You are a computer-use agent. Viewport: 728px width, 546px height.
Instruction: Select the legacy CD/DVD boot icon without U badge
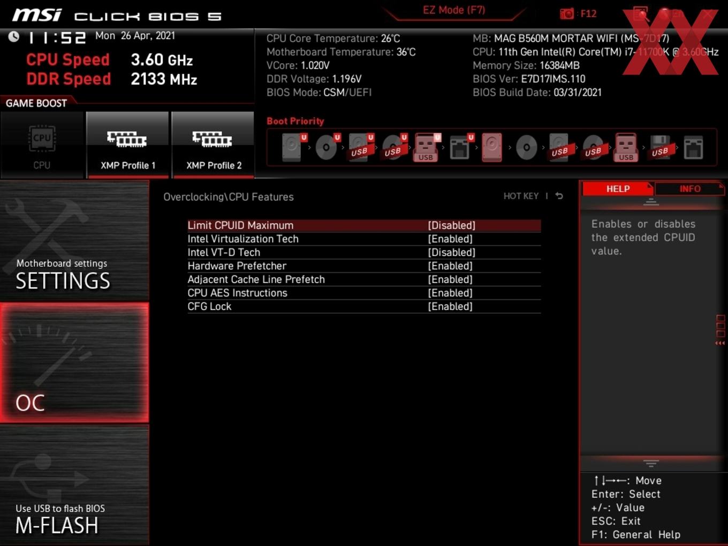point(526,147)
